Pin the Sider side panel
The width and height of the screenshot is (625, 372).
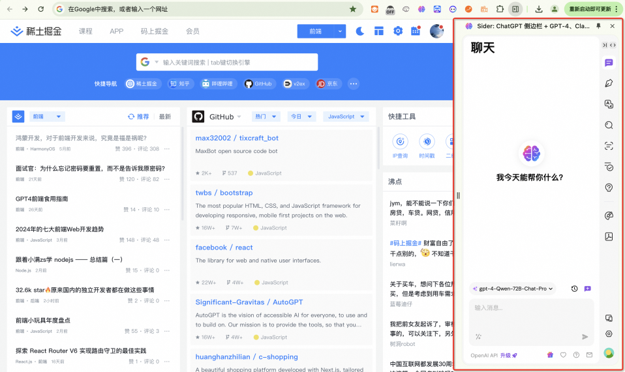pos(598,26)
